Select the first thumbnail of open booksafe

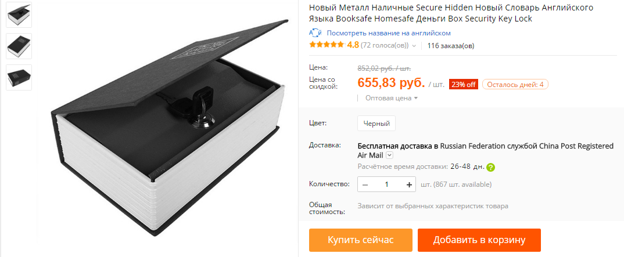(x=19, y=15)
